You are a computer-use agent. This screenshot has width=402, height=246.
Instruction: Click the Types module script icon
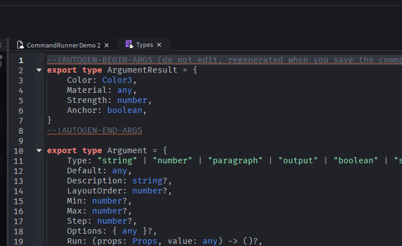[129, 44]
